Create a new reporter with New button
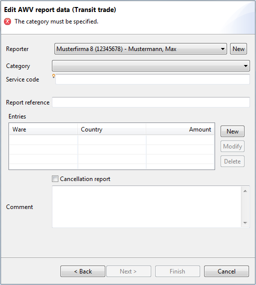 (239, 48)
